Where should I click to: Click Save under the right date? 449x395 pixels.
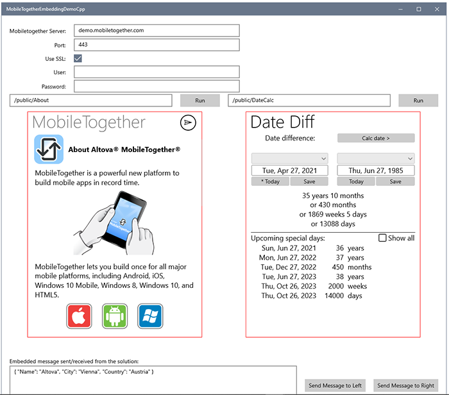click(395, 181)
